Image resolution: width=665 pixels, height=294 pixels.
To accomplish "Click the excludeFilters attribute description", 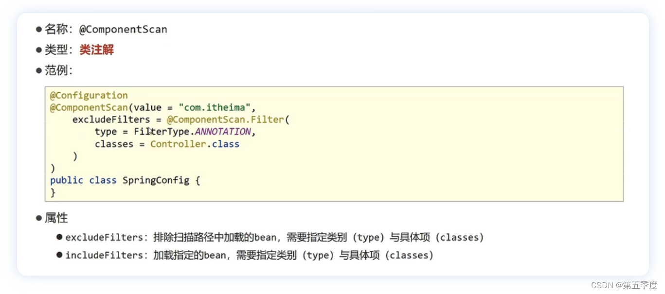I will click(x=274, y=237).
